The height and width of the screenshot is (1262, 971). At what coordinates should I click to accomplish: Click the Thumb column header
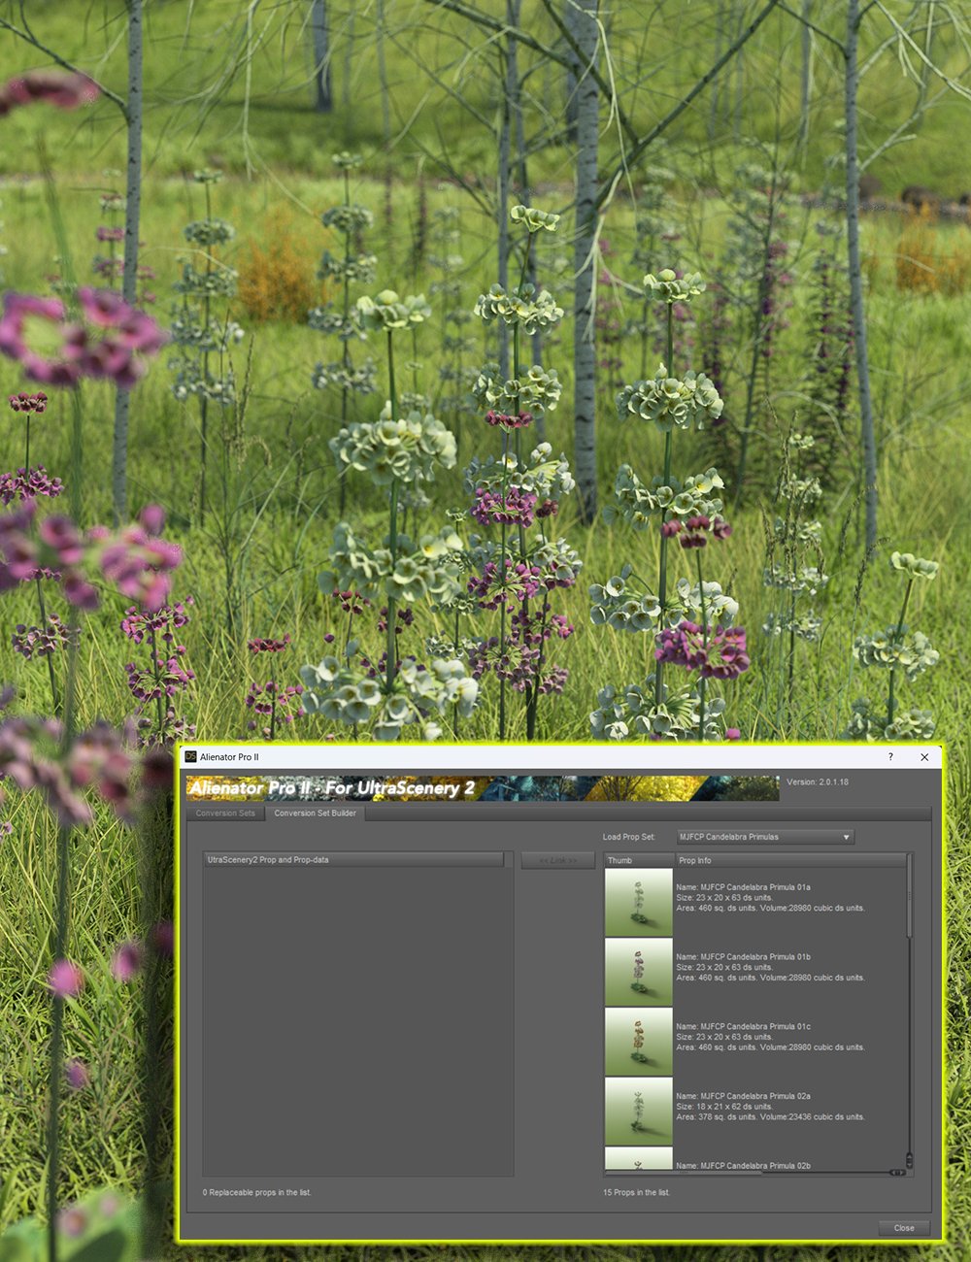pyautogui.click(x=638, y=860)
